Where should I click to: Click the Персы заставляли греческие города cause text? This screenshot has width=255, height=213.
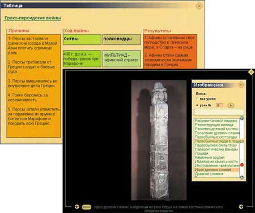pyautogui.click(x=32, y=45)
